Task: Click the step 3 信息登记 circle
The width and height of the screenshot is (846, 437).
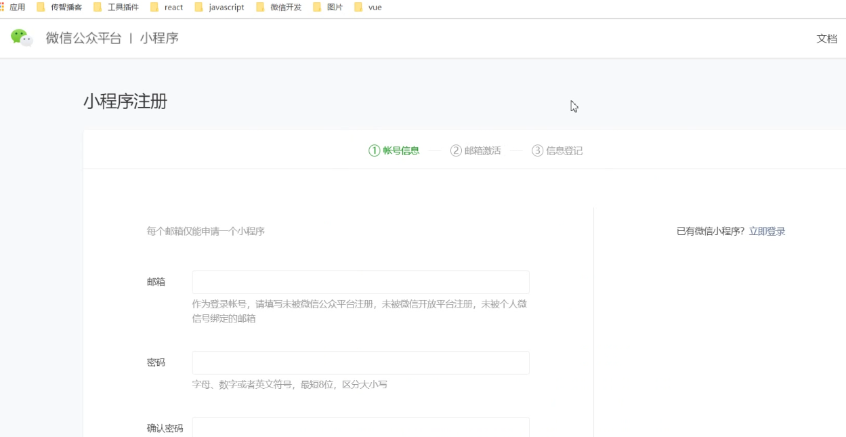Action: point(536,150)
